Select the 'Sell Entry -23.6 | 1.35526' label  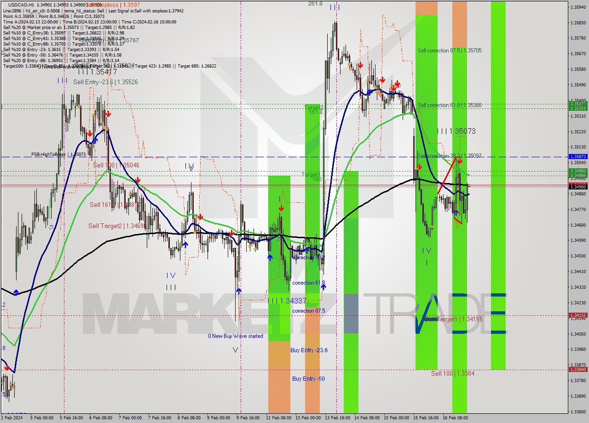click(x=105, y=82)
